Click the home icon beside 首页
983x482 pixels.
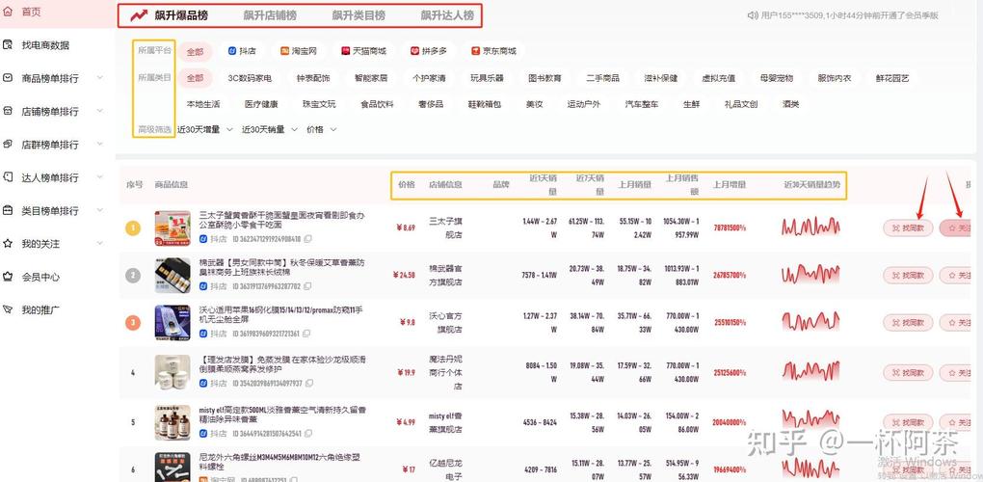click(7, 12)
